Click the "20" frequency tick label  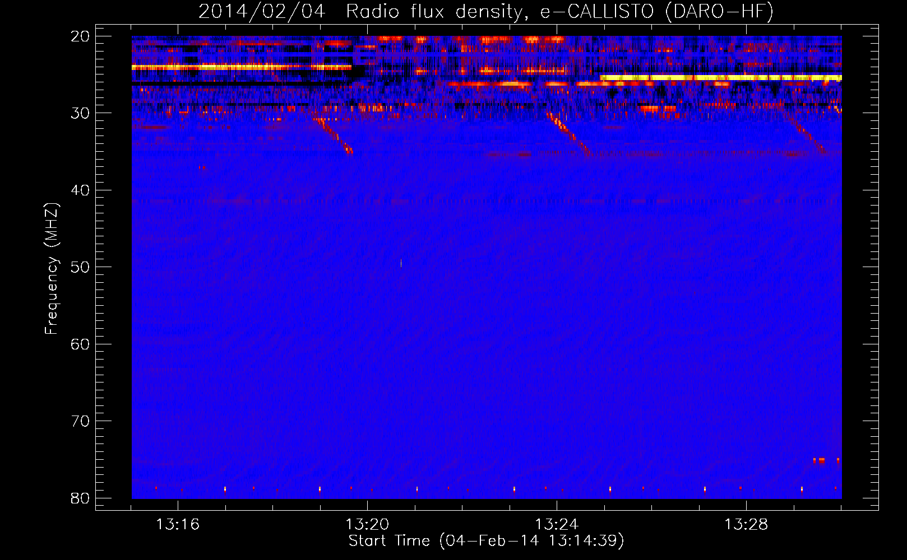tap(81, 36)
